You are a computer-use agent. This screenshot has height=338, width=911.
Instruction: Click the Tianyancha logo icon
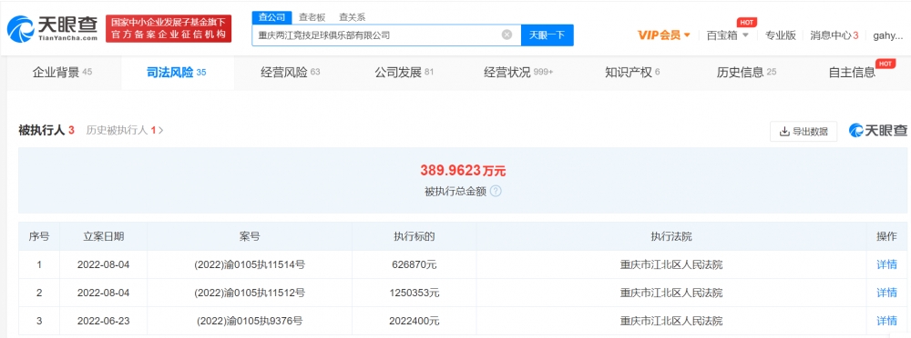coord(21,29)
